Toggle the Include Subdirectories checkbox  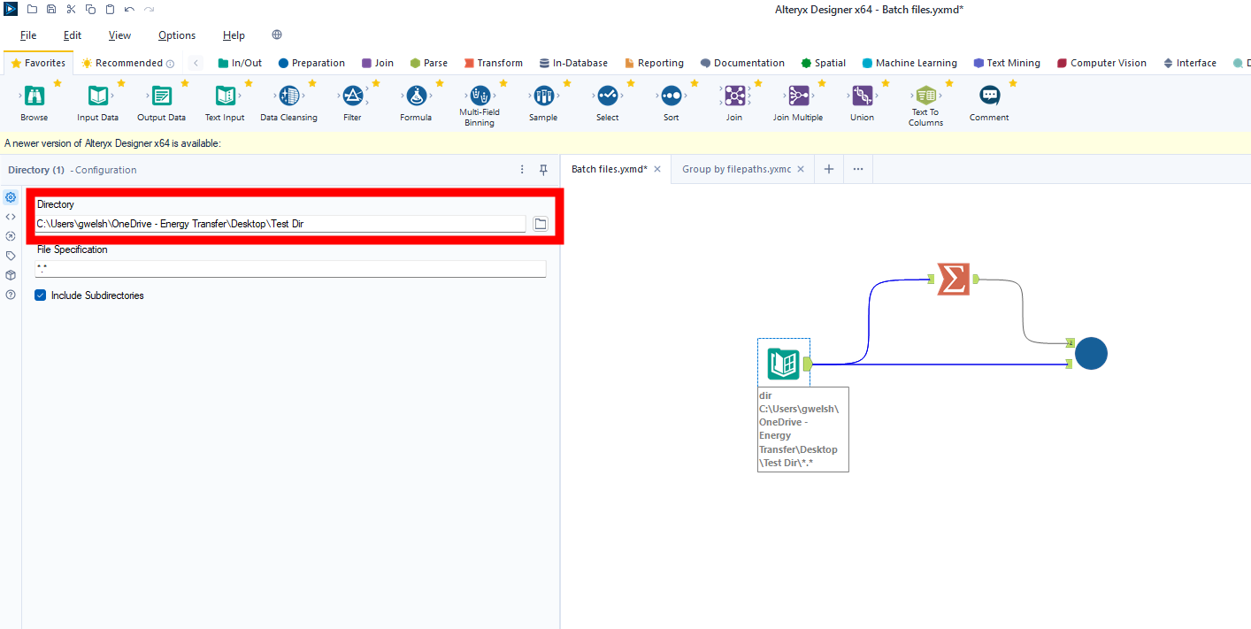(40, 295)
